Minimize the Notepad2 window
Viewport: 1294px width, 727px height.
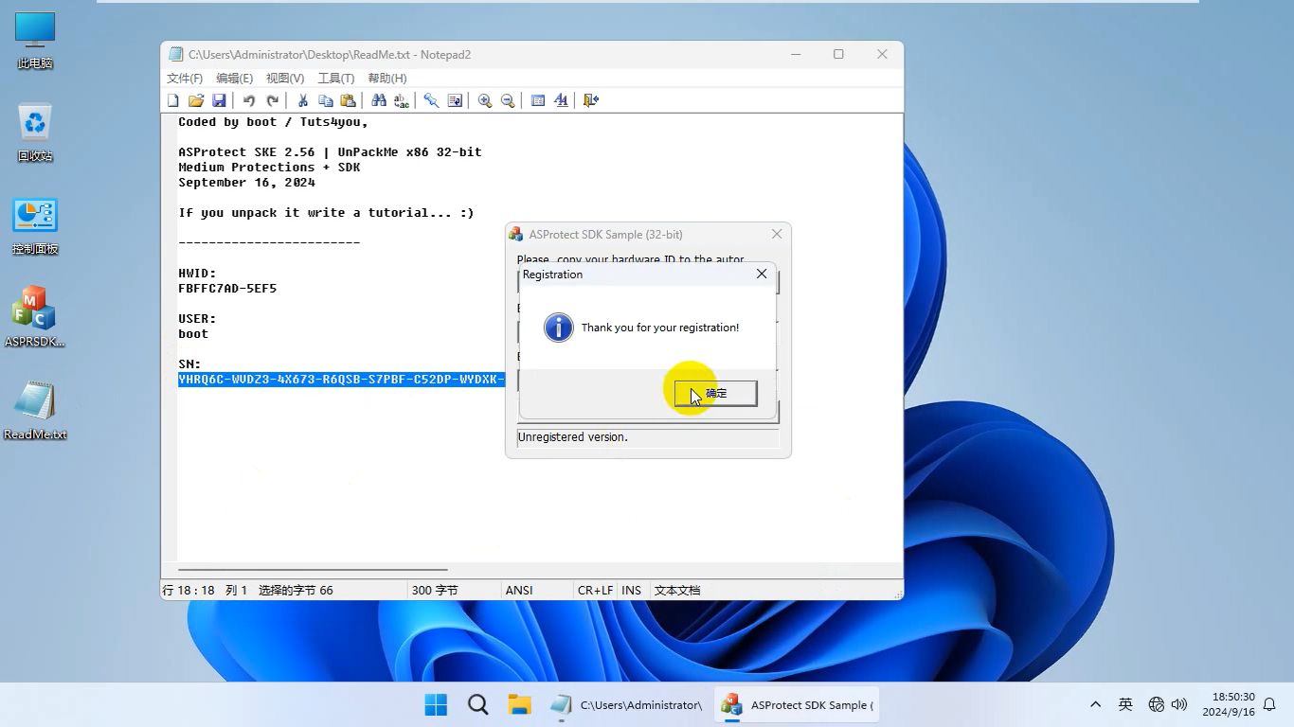795,54
